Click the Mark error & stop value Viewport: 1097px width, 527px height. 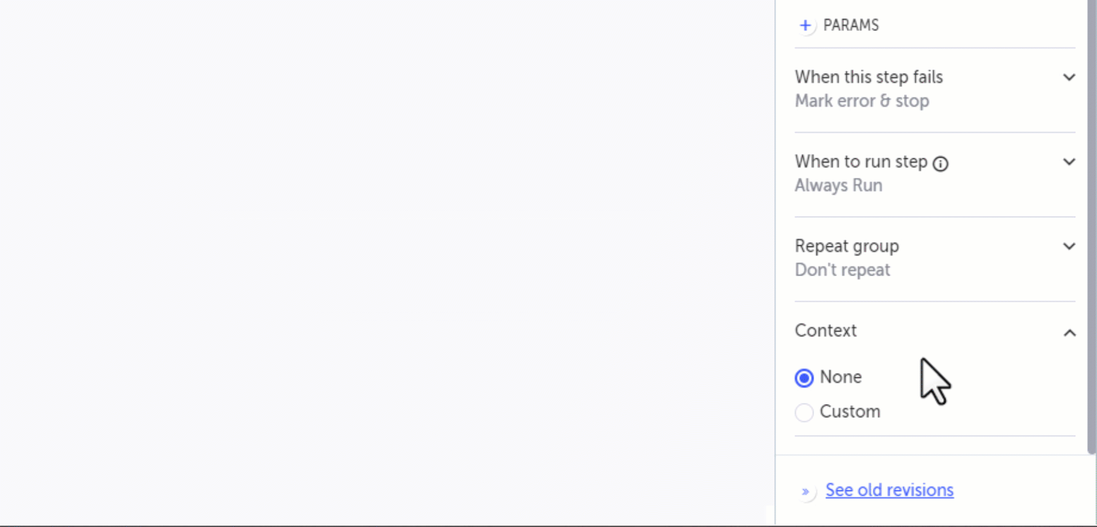(x=862, y=101)
